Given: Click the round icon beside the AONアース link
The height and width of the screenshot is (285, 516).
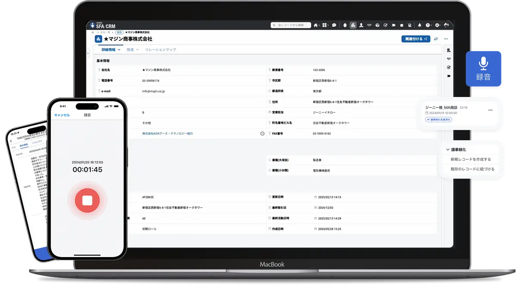Looking at the screenshot, I should click(x=262, y=133).
